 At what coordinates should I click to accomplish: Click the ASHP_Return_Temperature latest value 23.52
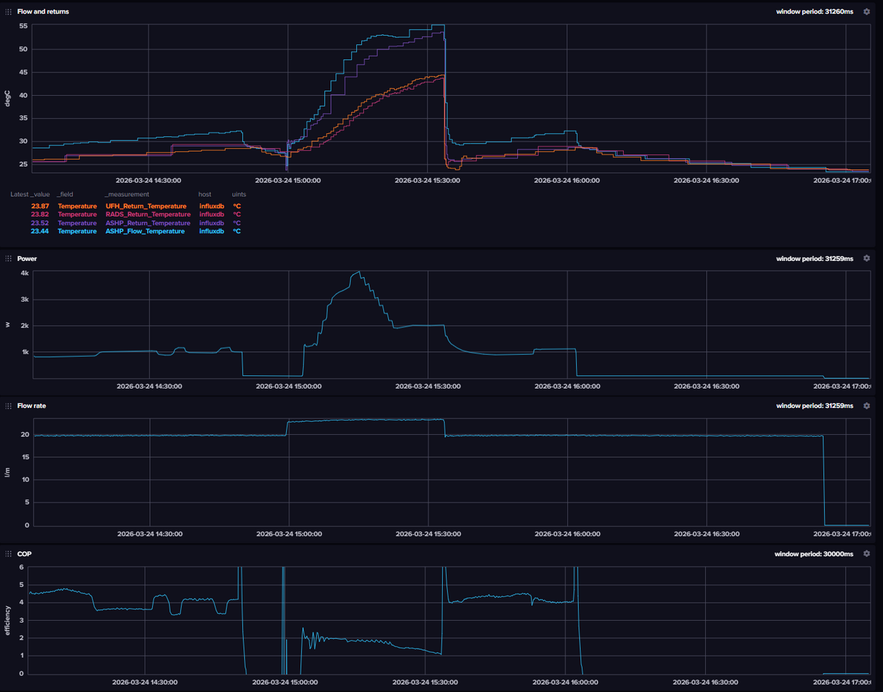tap(40, 223)
